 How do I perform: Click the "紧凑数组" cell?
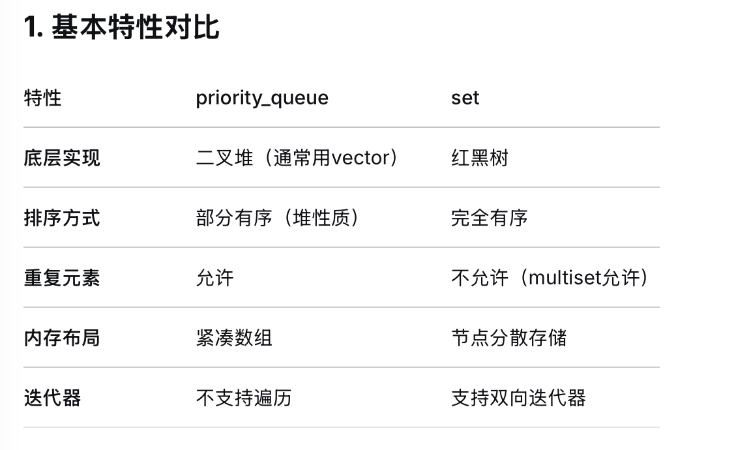tap(234, 338)
